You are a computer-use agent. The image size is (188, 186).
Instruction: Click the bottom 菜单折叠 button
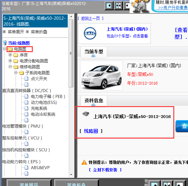click(x=76, y=183)
